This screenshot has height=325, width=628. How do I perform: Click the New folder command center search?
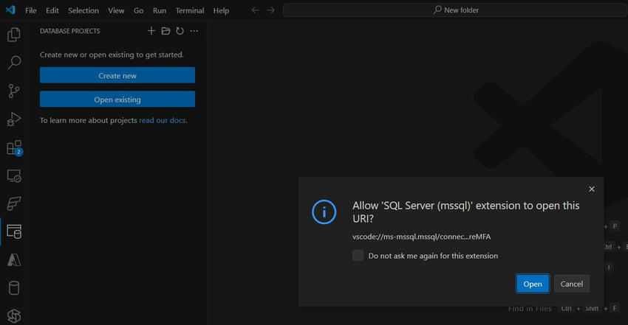pos(455,10)
